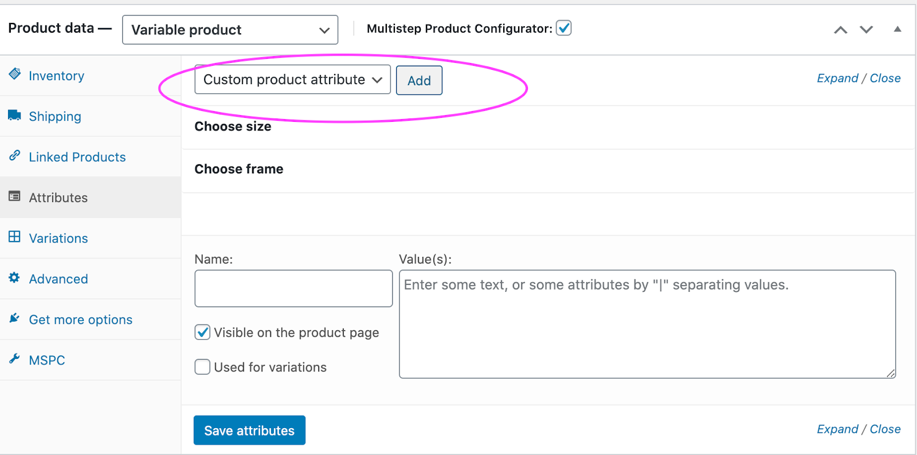The image size is (917, 455).
Task: Switch to the Variations tab
Action: (x=58, y=238)
